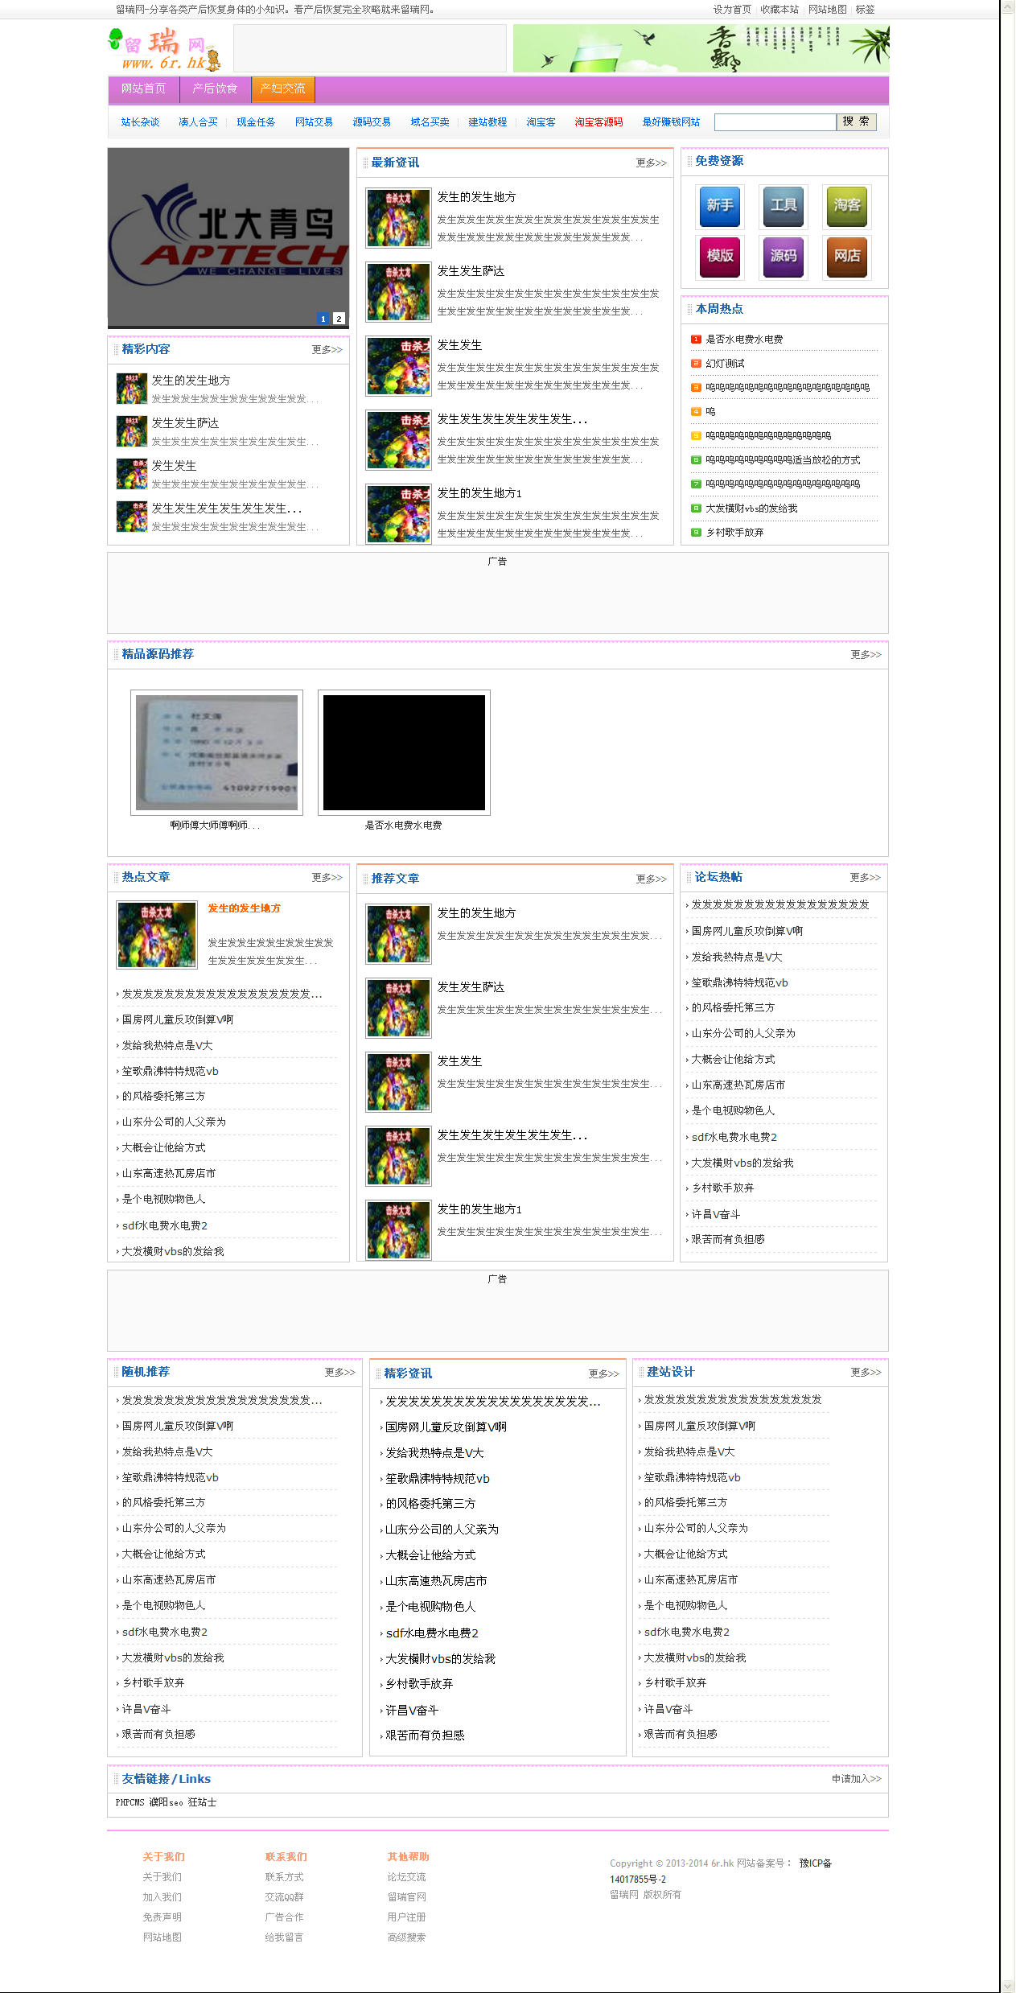Viewport: 1016px width, 1993px height.
Task: Open the black thumbnail 是否水电费水电费
Action: [404, 752]
